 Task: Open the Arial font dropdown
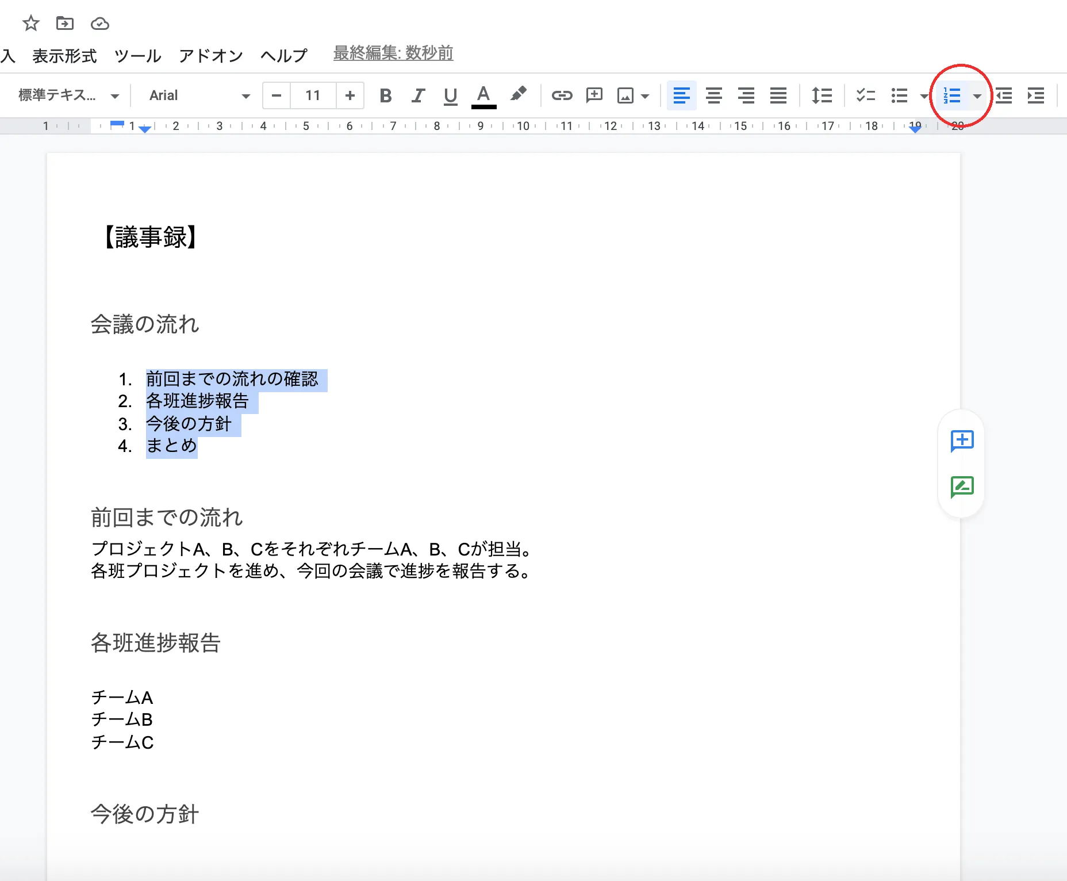(x=199, y=95)
